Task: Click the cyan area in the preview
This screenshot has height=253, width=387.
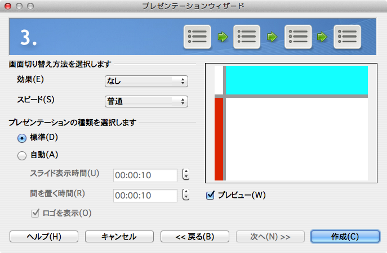Action: click(x=296, y=80)
